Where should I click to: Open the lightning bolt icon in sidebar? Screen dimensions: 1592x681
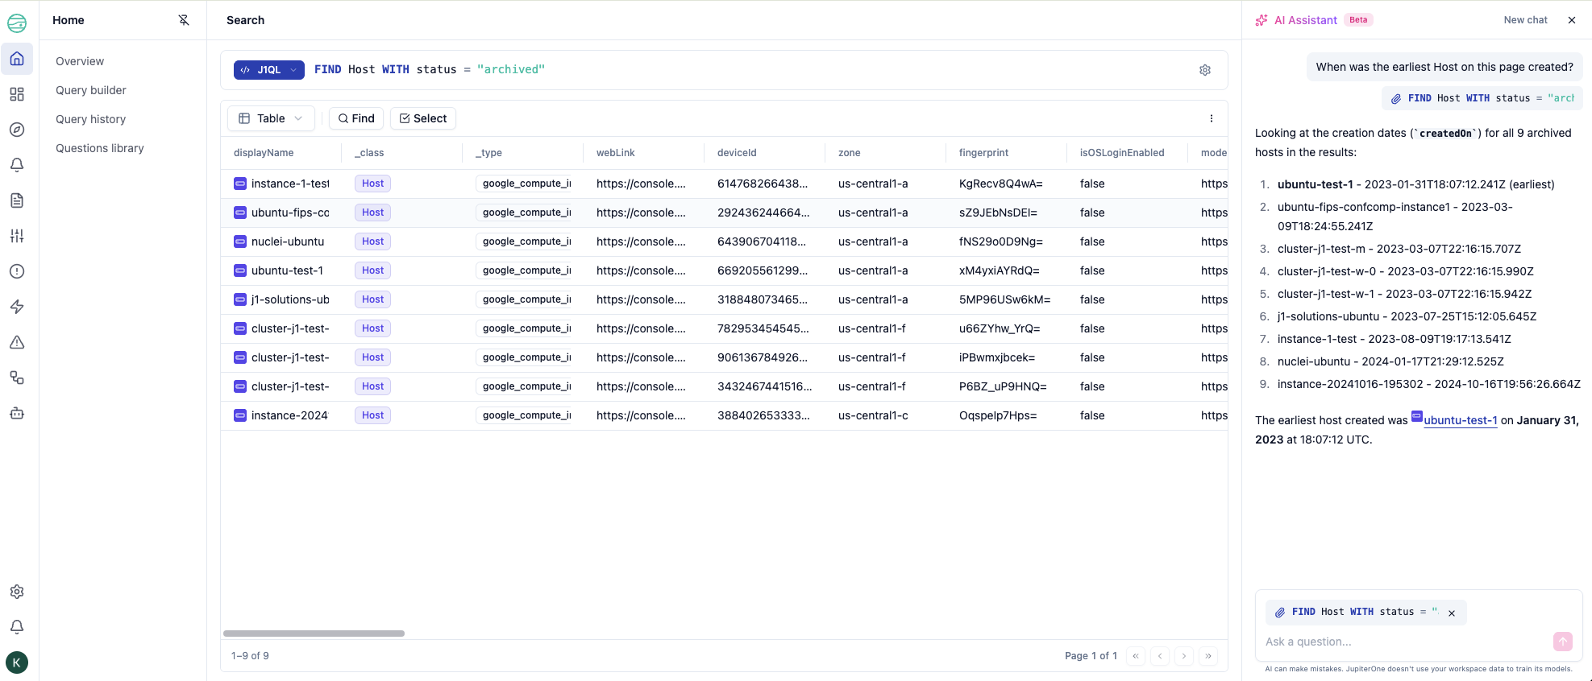pyautogui.click(x=17, y=307)
